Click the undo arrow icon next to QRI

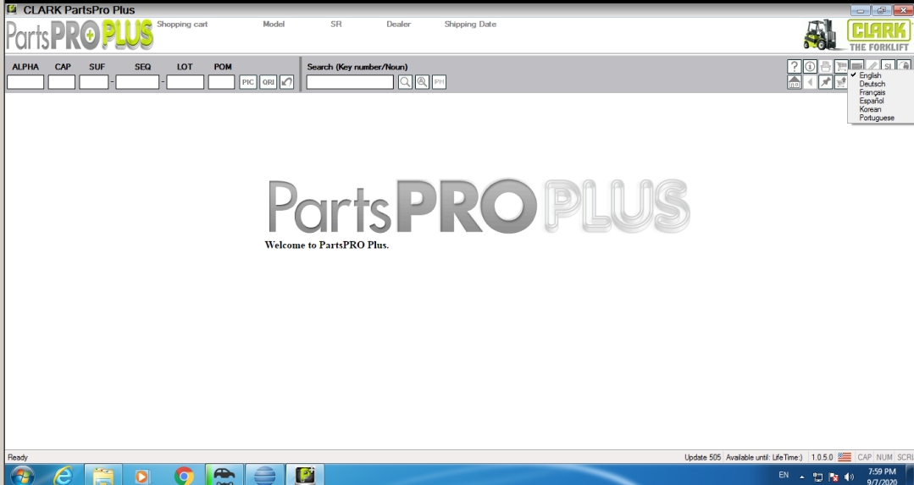pos(287,82)
